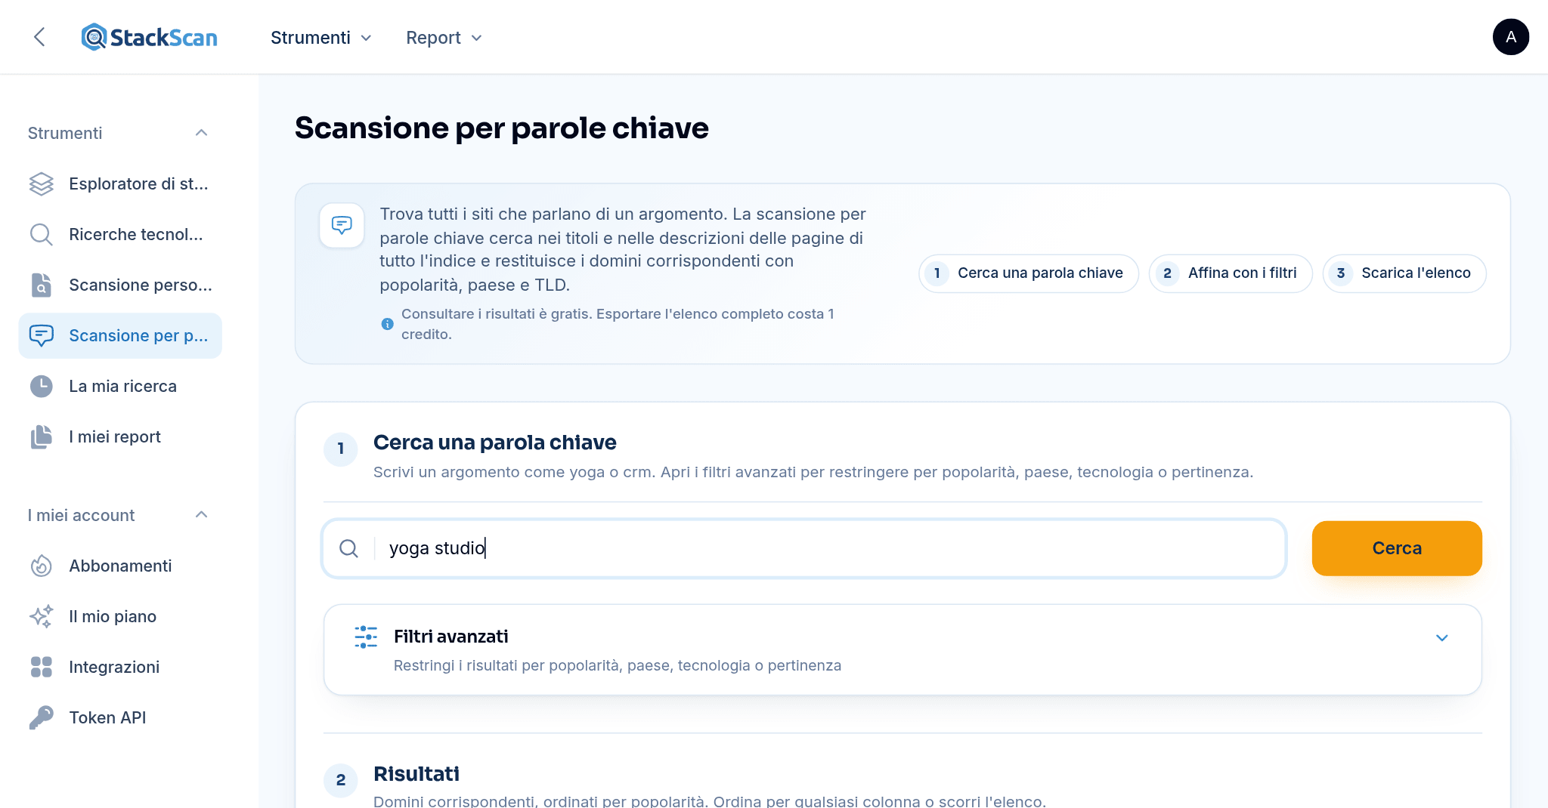Click the Scansione per parole chiave page title
This screenshot has height=808, width=1548.
(x=502, y=128)
